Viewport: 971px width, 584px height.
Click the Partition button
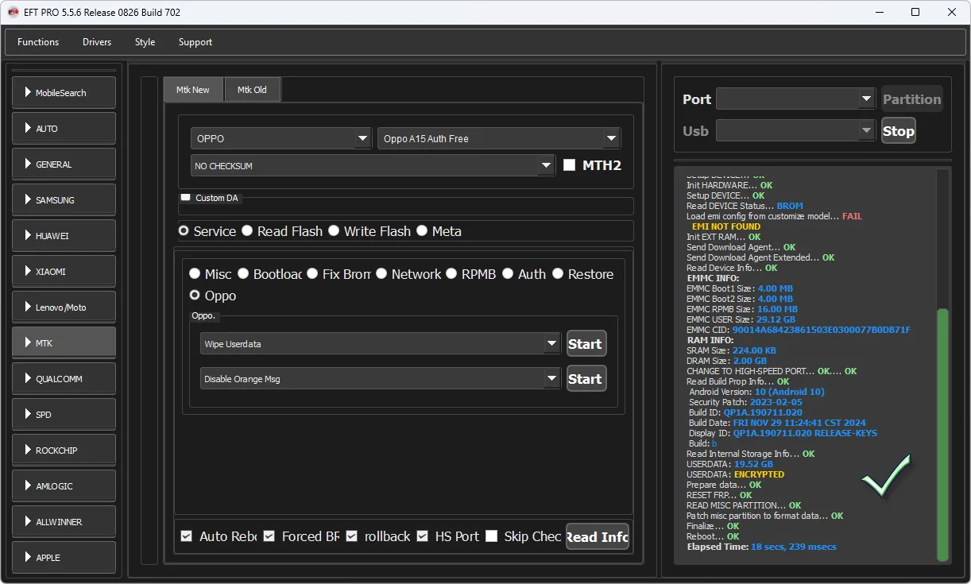pos(911,99)
